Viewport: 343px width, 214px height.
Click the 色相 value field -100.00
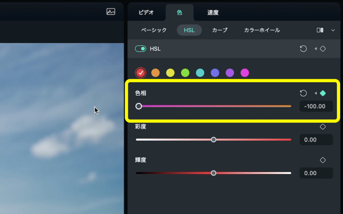pyautogui.click(x=316, y=106)
